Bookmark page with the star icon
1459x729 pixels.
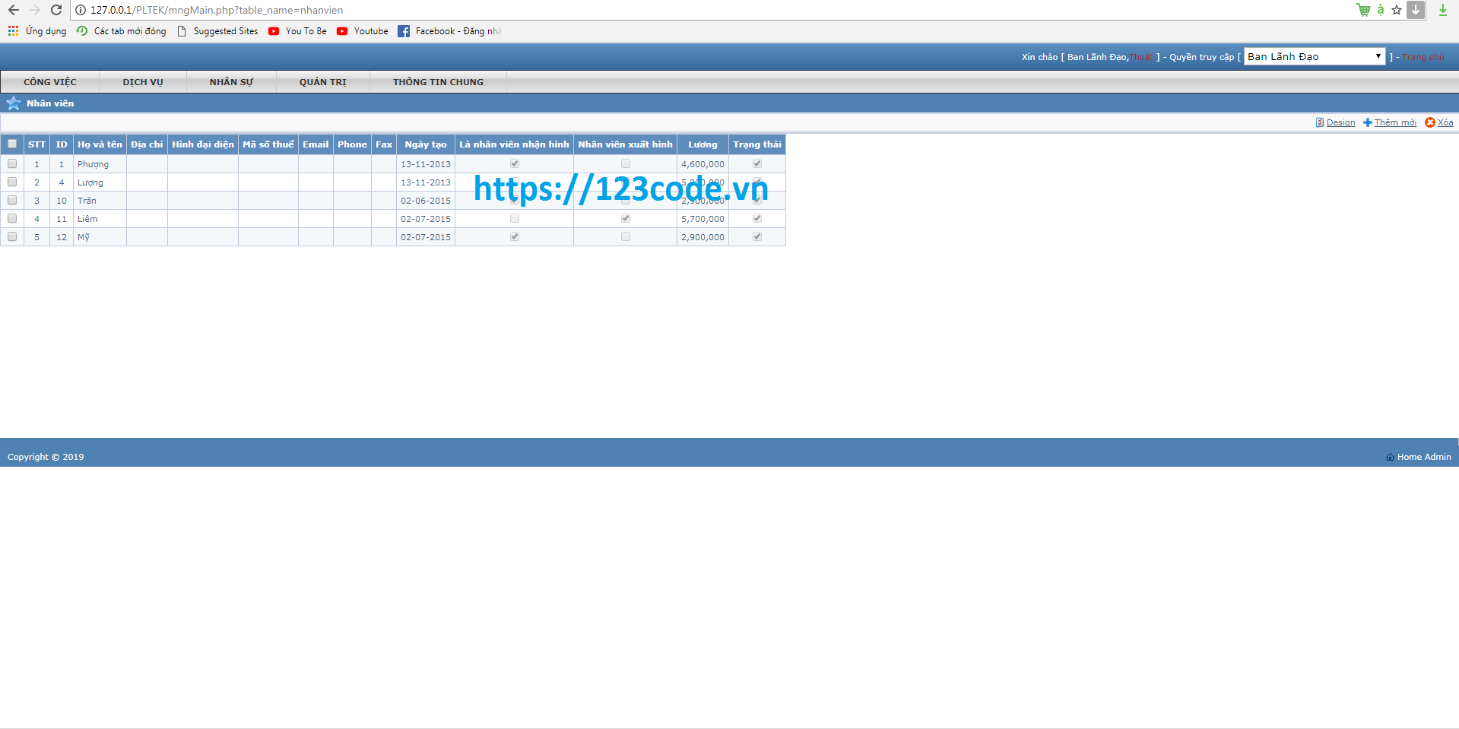pyautogui.click(x=1397, y=10)
